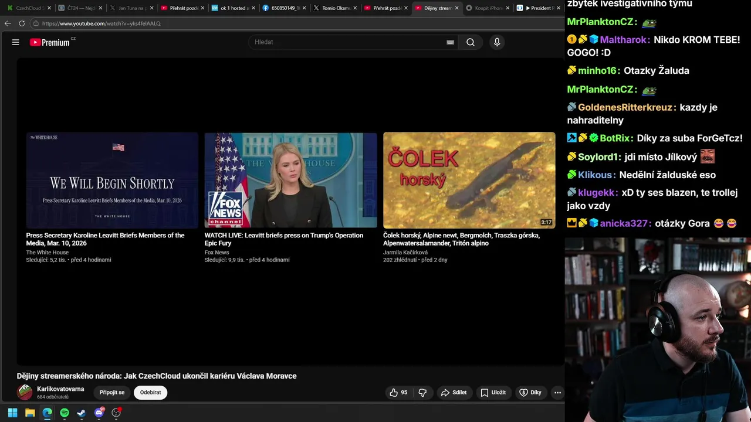Open Karlikovatovarna channel name link

[x=60, y=389]
